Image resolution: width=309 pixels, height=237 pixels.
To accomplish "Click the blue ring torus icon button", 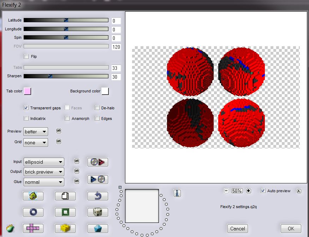I will [x=33, y=212].
